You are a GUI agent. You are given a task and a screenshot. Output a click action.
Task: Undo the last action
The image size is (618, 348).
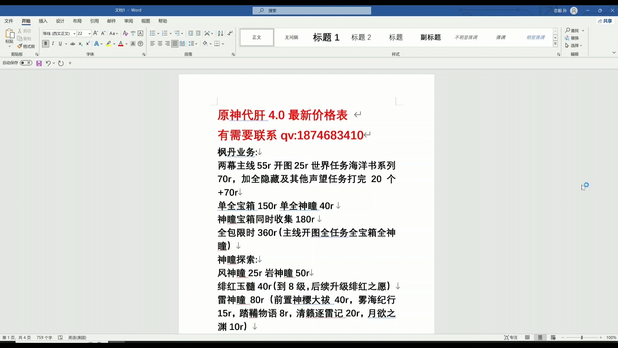click(x=48, y=63)
